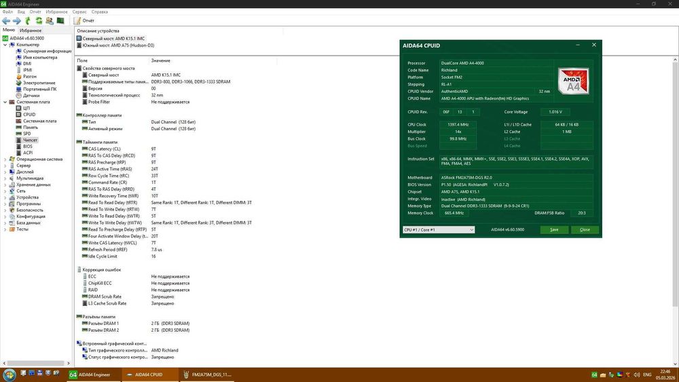
Task: Click the Отчёт report toolbar button
Action: point(84,21)
